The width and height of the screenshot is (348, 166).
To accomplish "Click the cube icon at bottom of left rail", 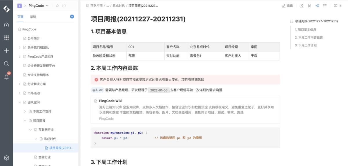I will tap(6, 158).
